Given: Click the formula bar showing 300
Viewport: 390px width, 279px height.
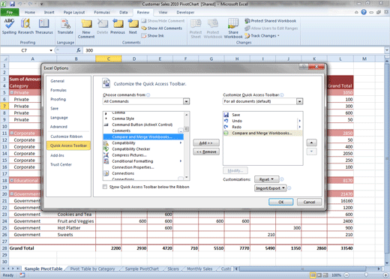Looking at the screenshot, I should (234, 50).
